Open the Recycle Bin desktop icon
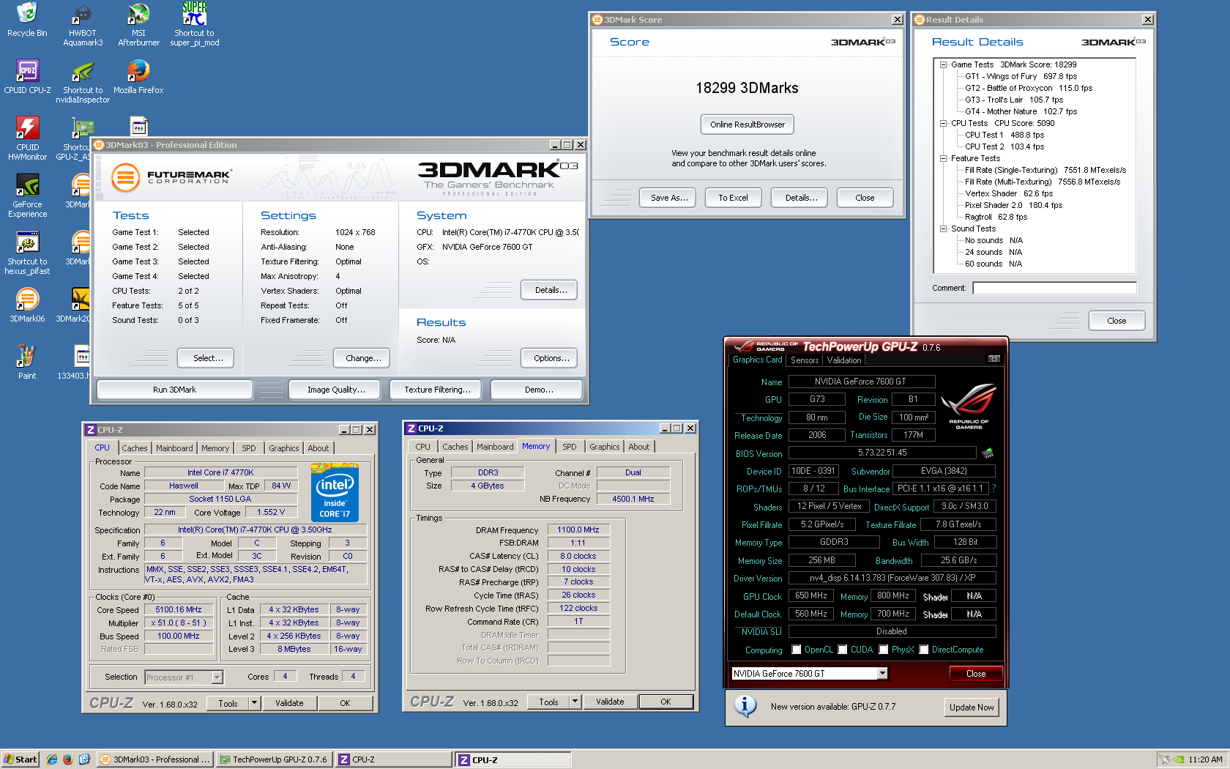Image resolution: width=1230 pixels, height=769 pixels. [x=27, y=20]
